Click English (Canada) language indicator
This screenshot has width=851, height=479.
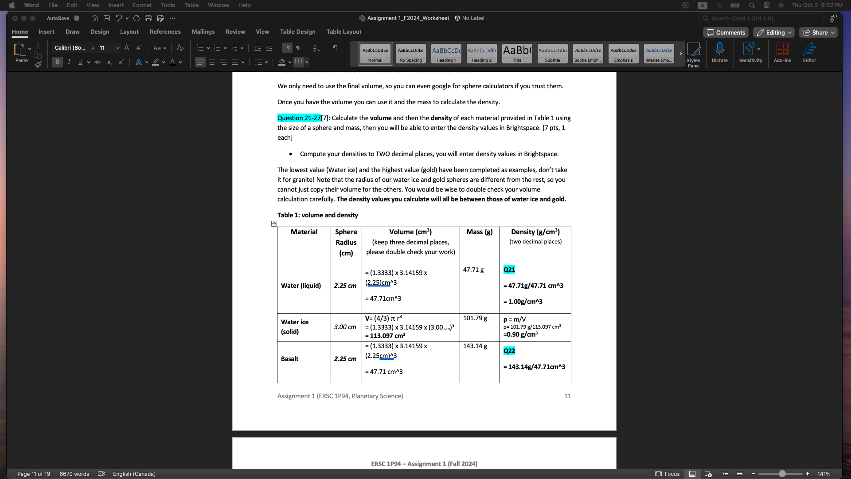coord(134,474)
